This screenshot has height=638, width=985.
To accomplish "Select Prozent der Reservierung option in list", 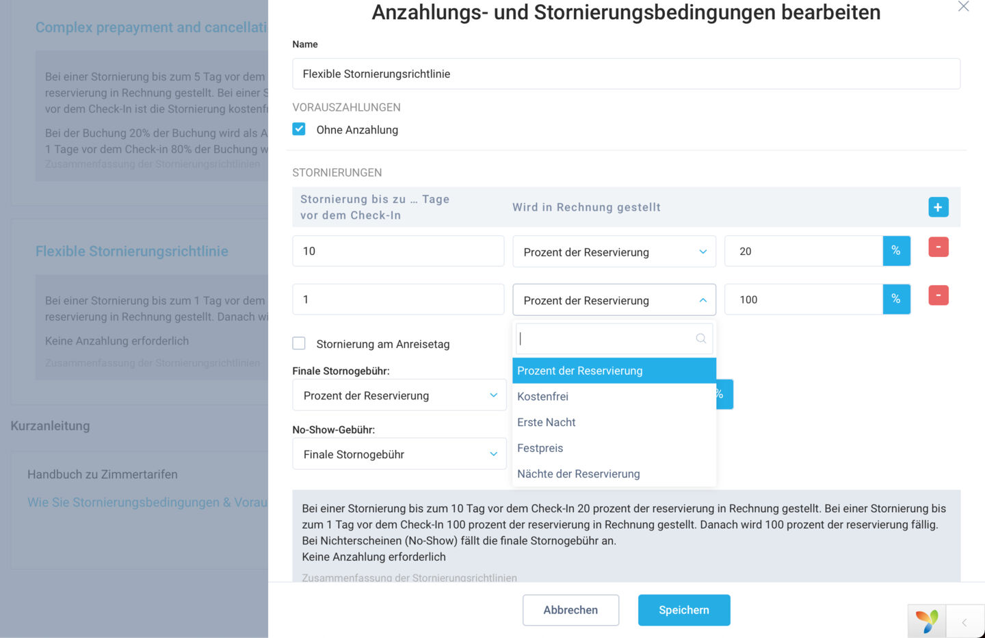I will pos(614,371).
